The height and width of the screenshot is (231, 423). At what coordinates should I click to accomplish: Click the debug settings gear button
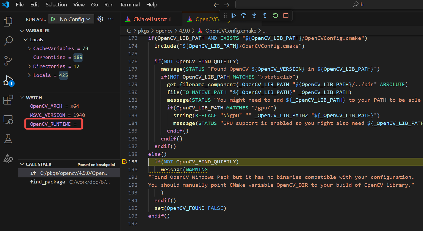pyautogui.click(x=100, y=19)
